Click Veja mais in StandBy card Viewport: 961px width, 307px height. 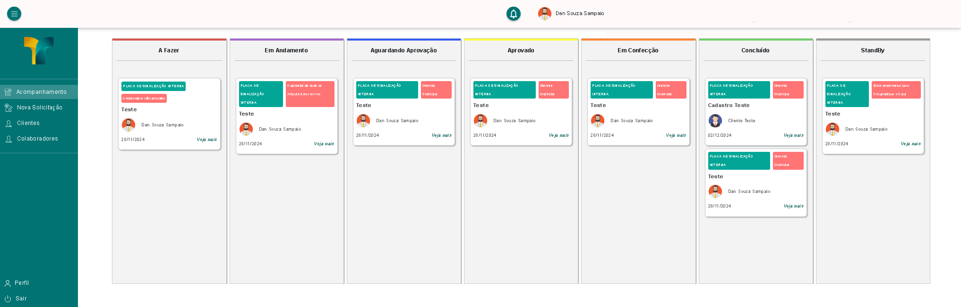click(x=910, y=144)
